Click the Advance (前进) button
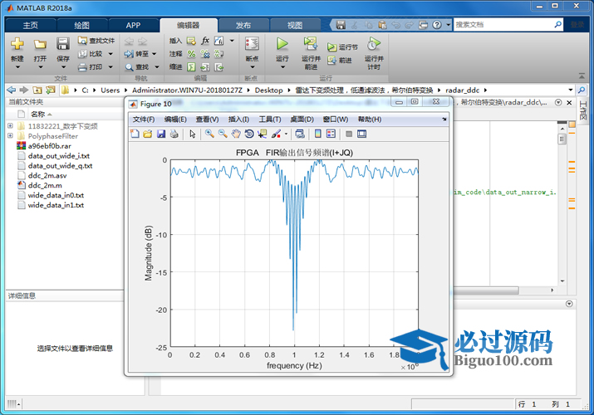 click(340, 60)
